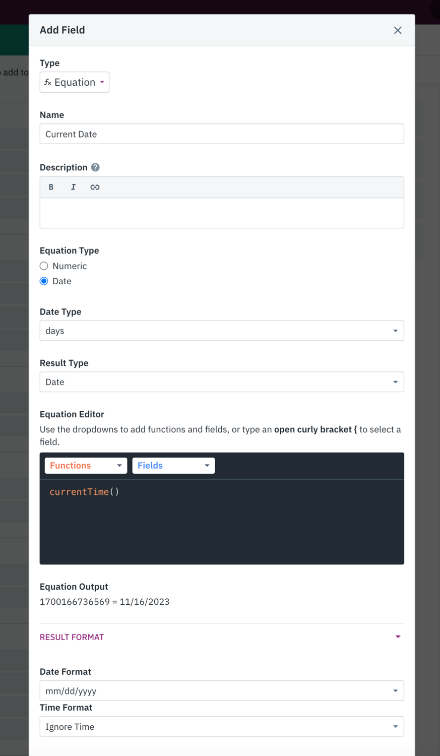Viewport: 440px width, 756px height.
Task: Click the Description help question mark icon
Action: pyautogui.click(x=95, y=167)
